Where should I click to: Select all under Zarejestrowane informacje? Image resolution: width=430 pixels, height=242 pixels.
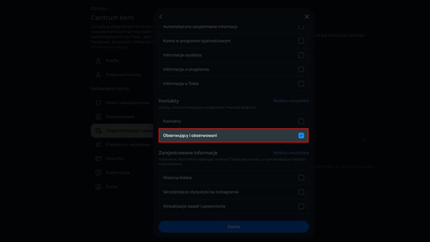(291, 153)
